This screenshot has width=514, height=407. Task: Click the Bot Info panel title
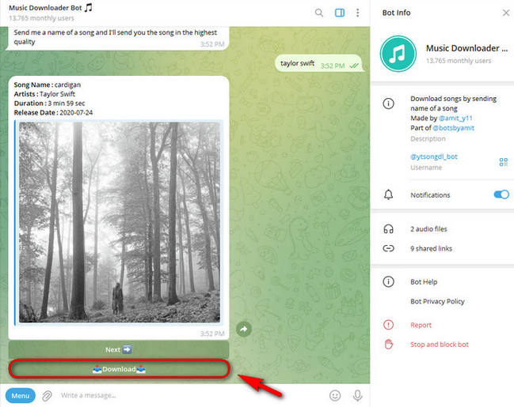[396, 13]
